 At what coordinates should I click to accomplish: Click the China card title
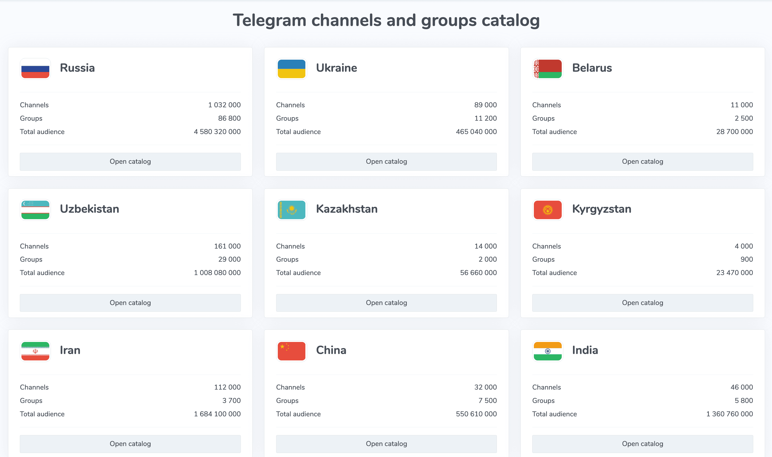point(331,350)
